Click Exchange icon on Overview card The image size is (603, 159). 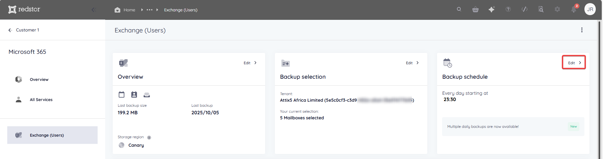coord(123,63)
